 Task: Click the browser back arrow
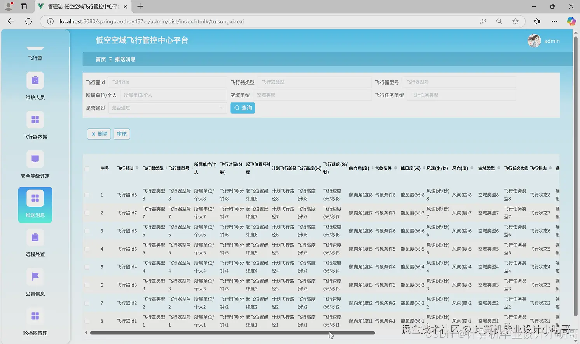click(x=11, y=21)
